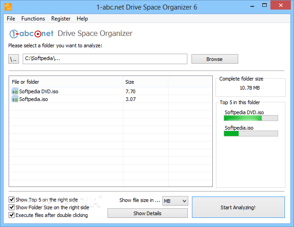Click the 1-abc.net logo
The height and width of the screenshot is (227, 294).
[x=31, y=34]
